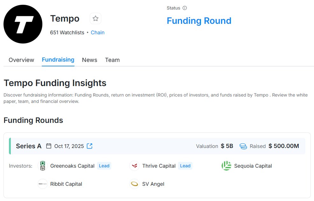Click the Valuation label
This screenshot has height=201, width=314.
coord(207,146)
